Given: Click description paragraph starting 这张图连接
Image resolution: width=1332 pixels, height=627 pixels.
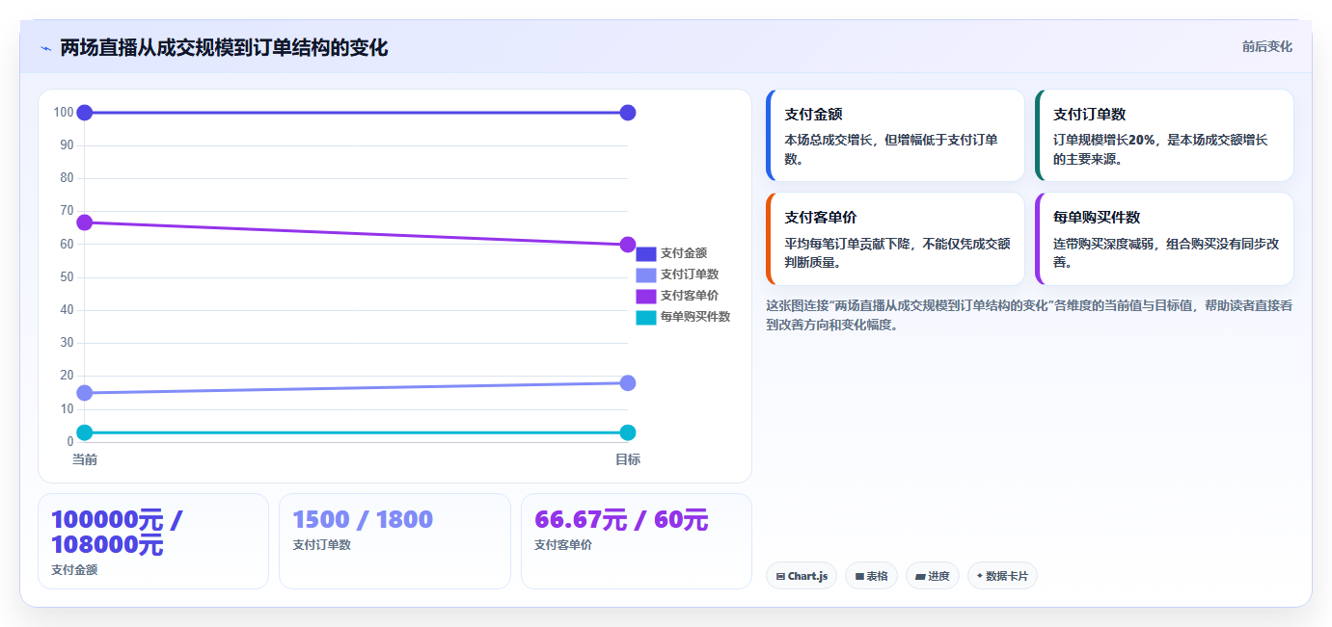Looking at the screenshot, I should coord(1029,315).
